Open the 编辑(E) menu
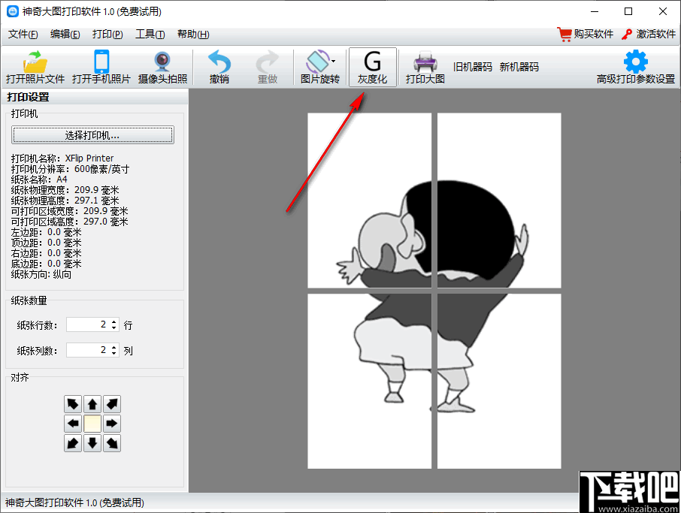 (65, 34)
